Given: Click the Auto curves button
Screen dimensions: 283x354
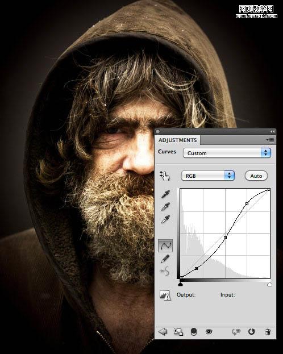Looking at the screenshot, I should point(256,176).
